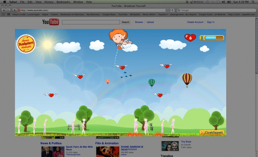Open SHANE DAWSON IS DEAD video link
Image resolution: width=258 pixels, height=157 pixels.
(132, 148)
